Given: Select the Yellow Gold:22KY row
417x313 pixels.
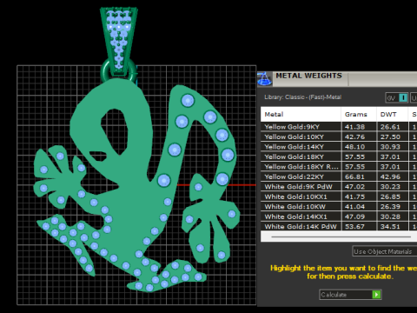Looking at the screenshot, I should [x=339, y=176].
